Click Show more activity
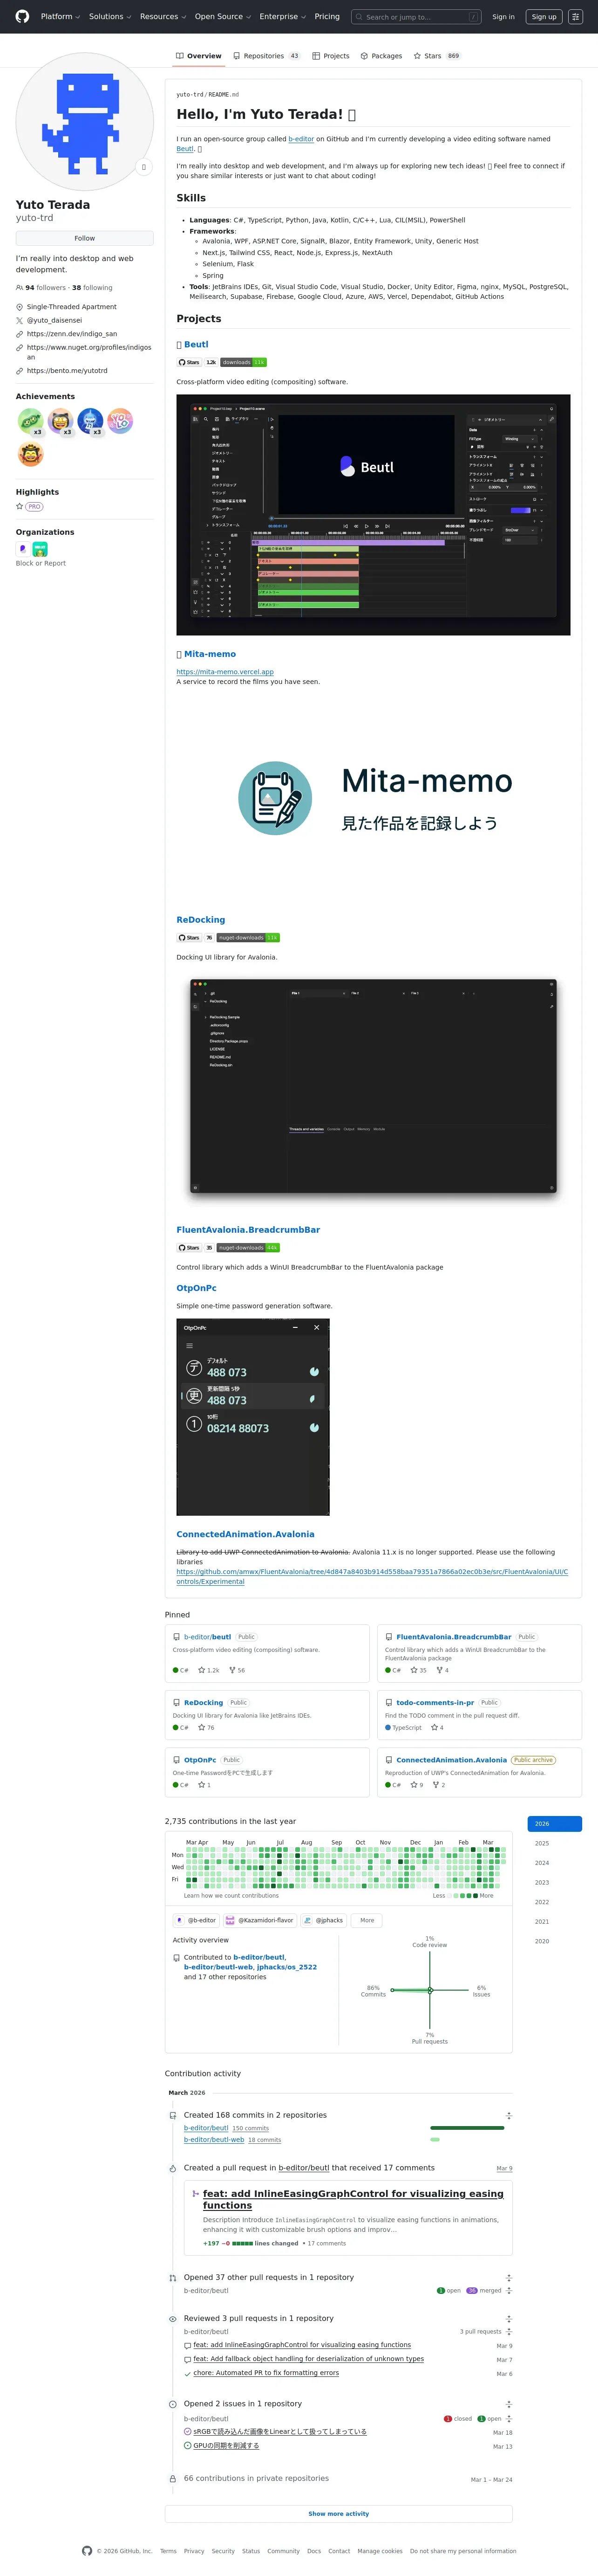 tap(339, 2513)
